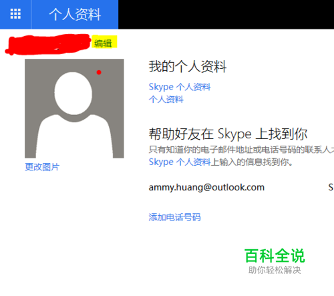334x296 pixels.
Task: Open the 个人资料 link below Skype 个人资料
Action: (x=166, y=99)
